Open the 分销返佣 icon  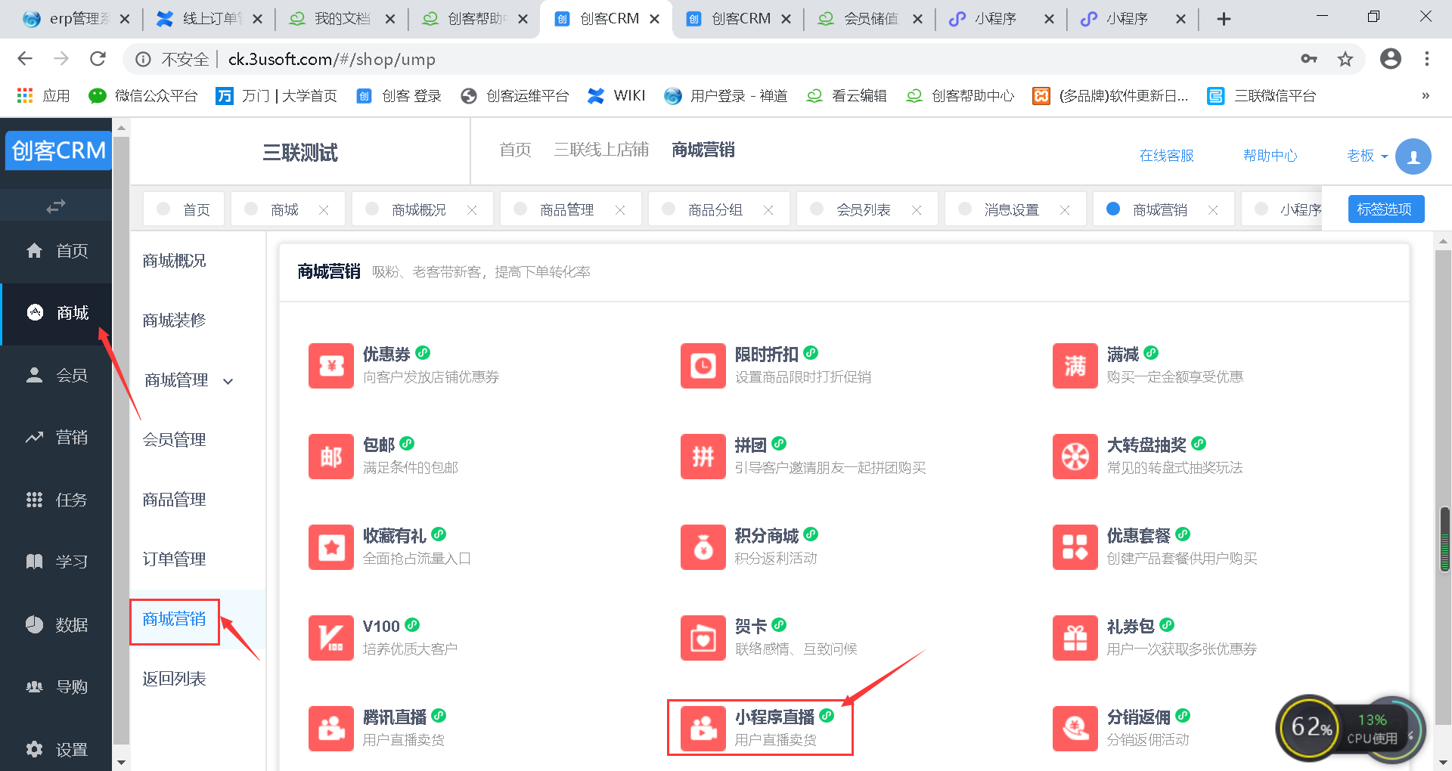1075,729
